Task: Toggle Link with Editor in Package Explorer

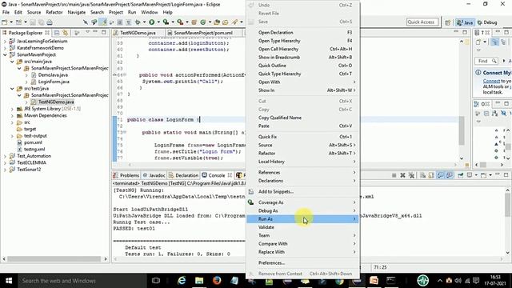Action: 66,33
